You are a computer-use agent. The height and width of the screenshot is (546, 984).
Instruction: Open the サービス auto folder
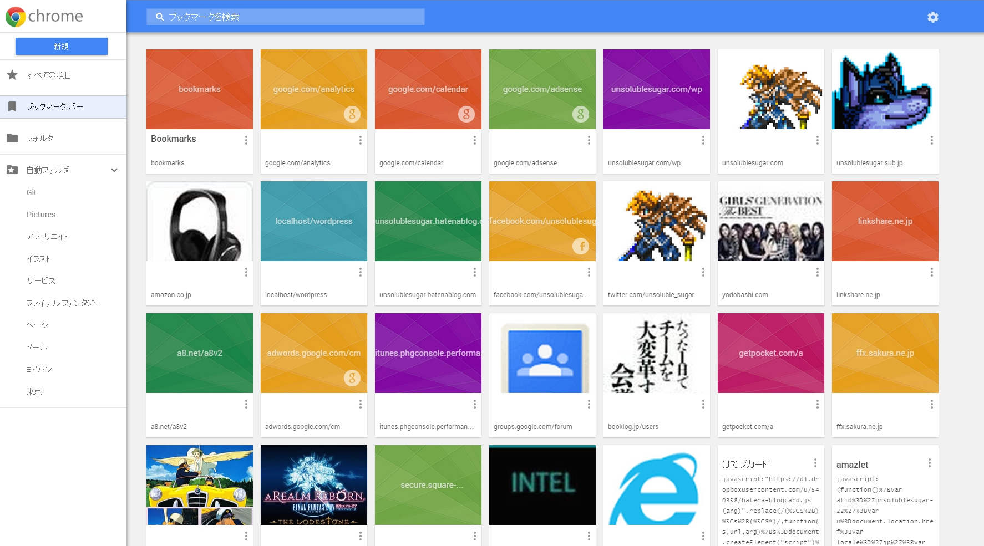tap(41, 281)
